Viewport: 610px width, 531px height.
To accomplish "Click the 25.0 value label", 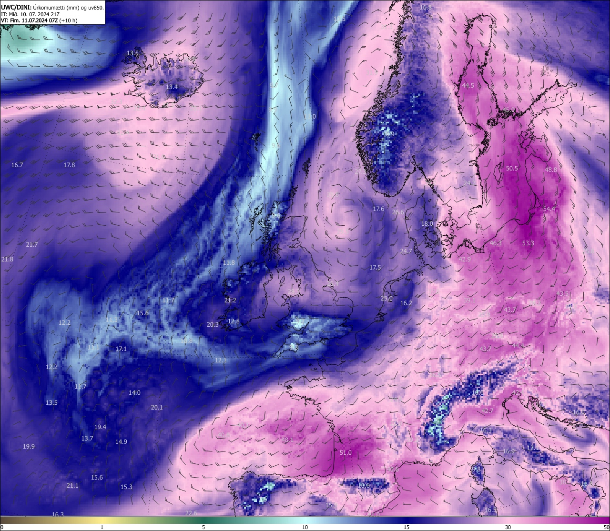I will [x=386, y=299].
